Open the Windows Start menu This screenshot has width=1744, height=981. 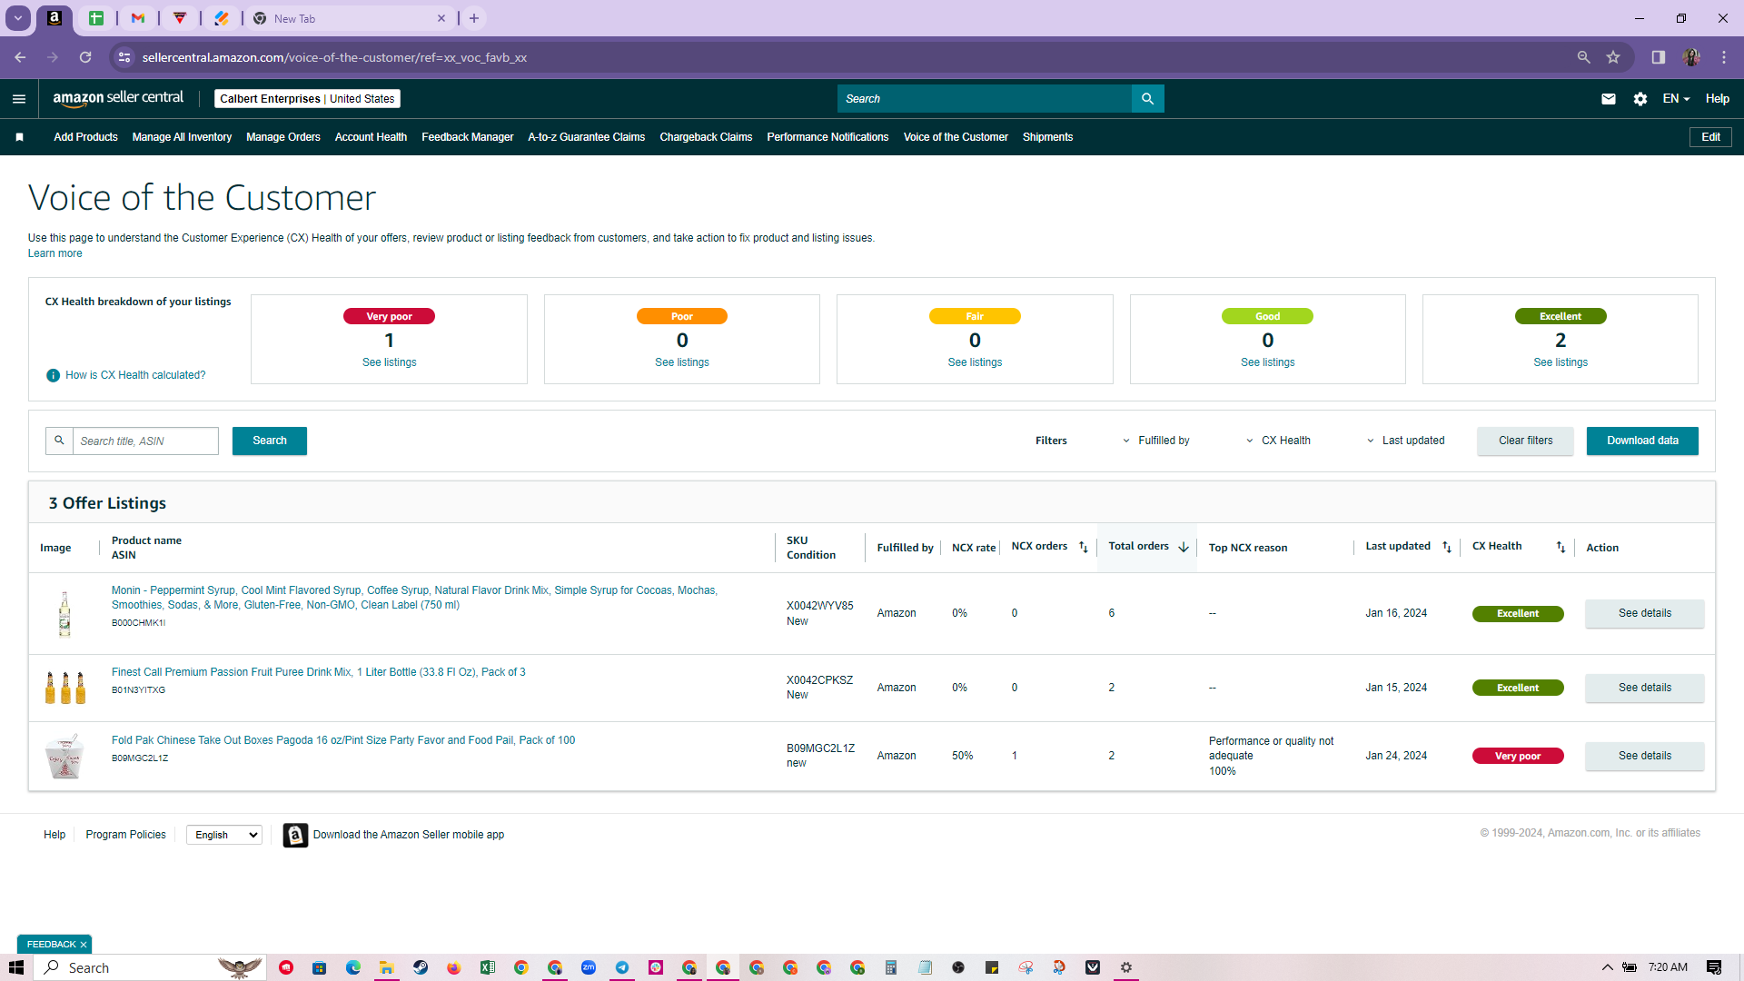coord(16,967)
